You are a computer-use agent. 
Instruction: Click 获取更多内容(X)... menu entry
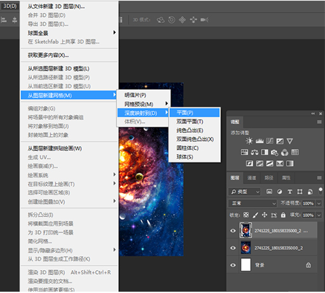click(69, 55)
